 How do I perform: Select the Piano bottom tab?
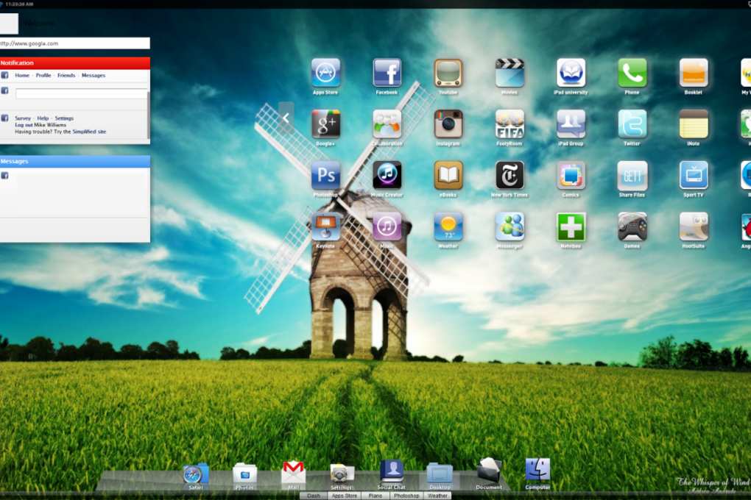375,496
